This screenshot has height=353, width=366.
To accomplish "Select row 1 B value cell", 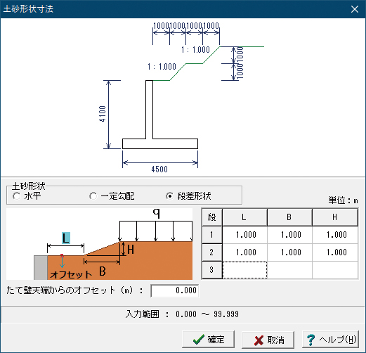I will coord(289,235).
